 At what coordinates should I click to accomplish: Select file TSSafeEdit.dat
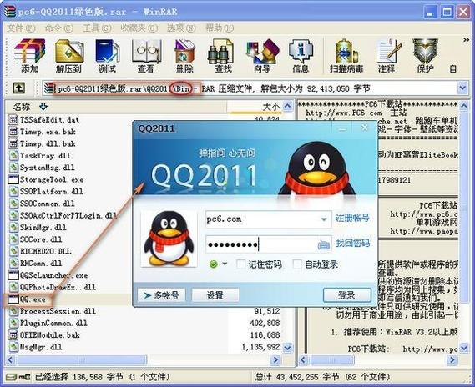tap(44, 120)
